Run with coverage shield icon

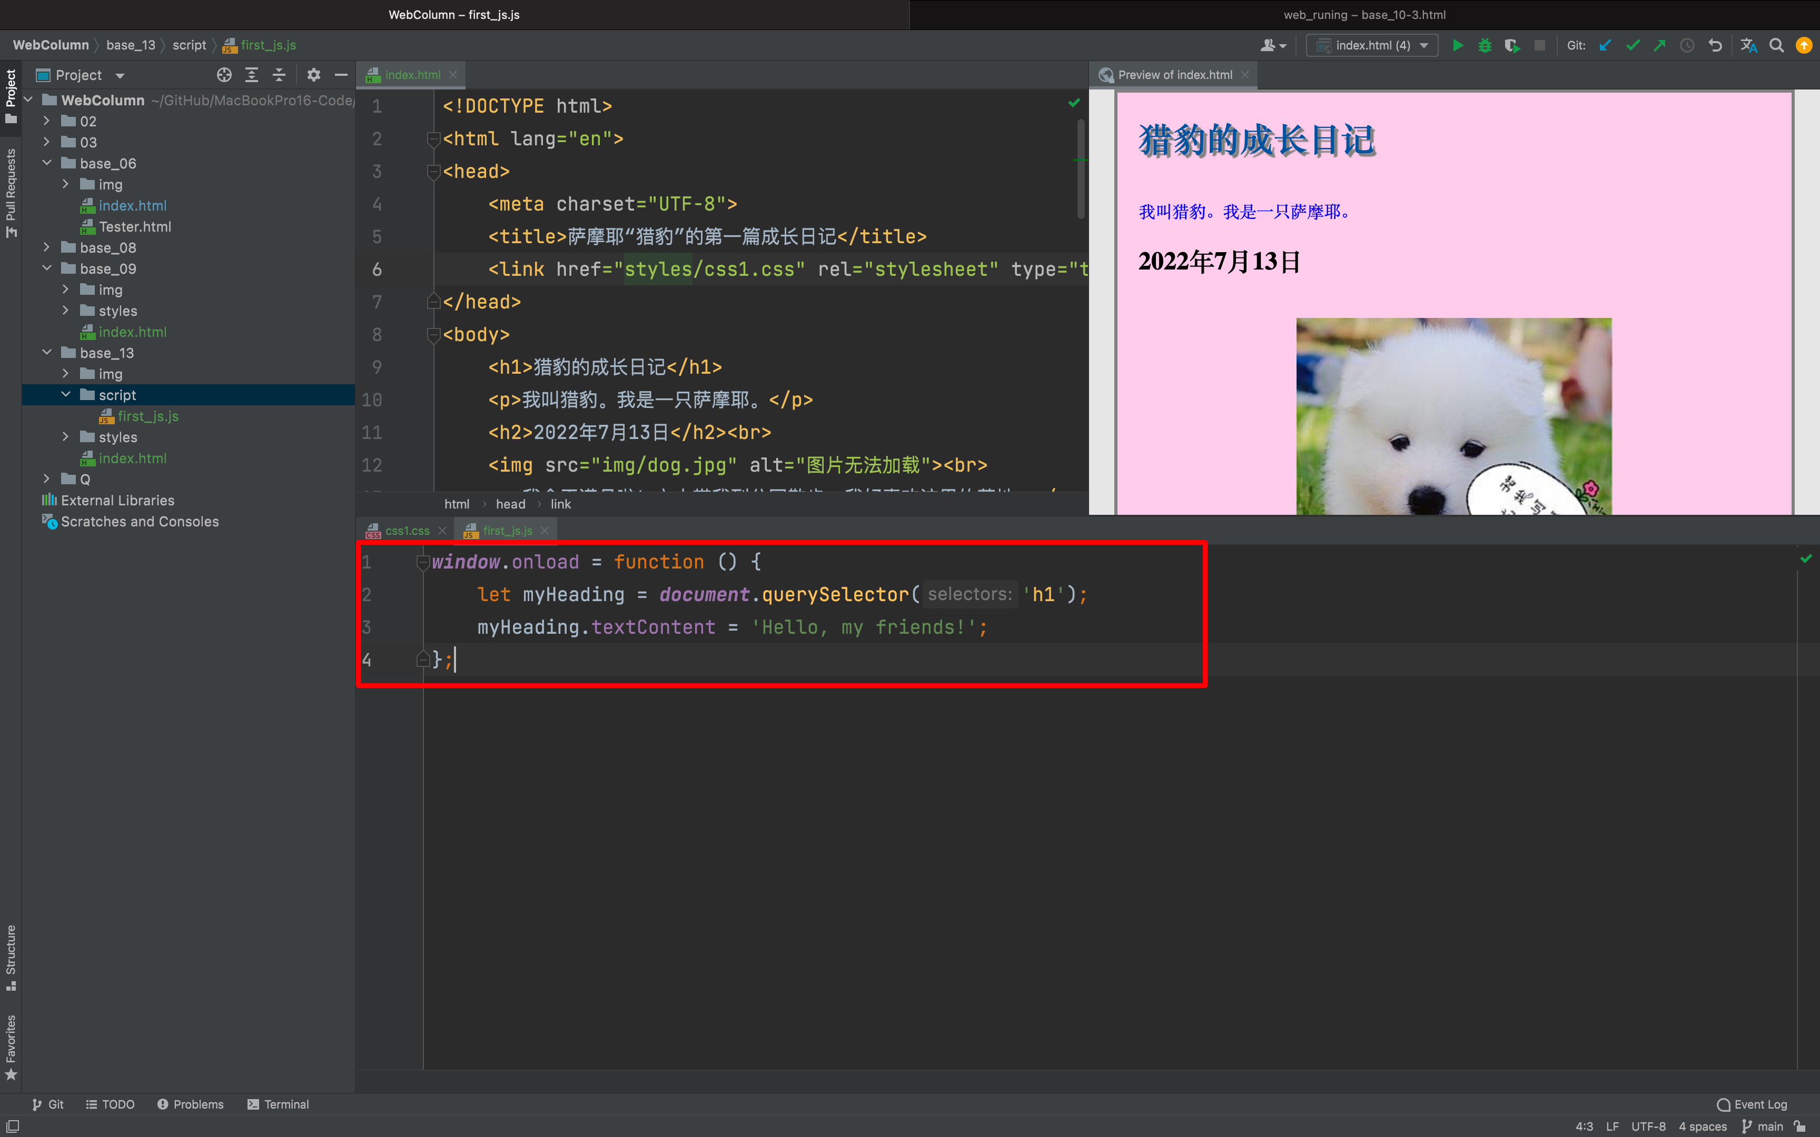(1511, 45)
